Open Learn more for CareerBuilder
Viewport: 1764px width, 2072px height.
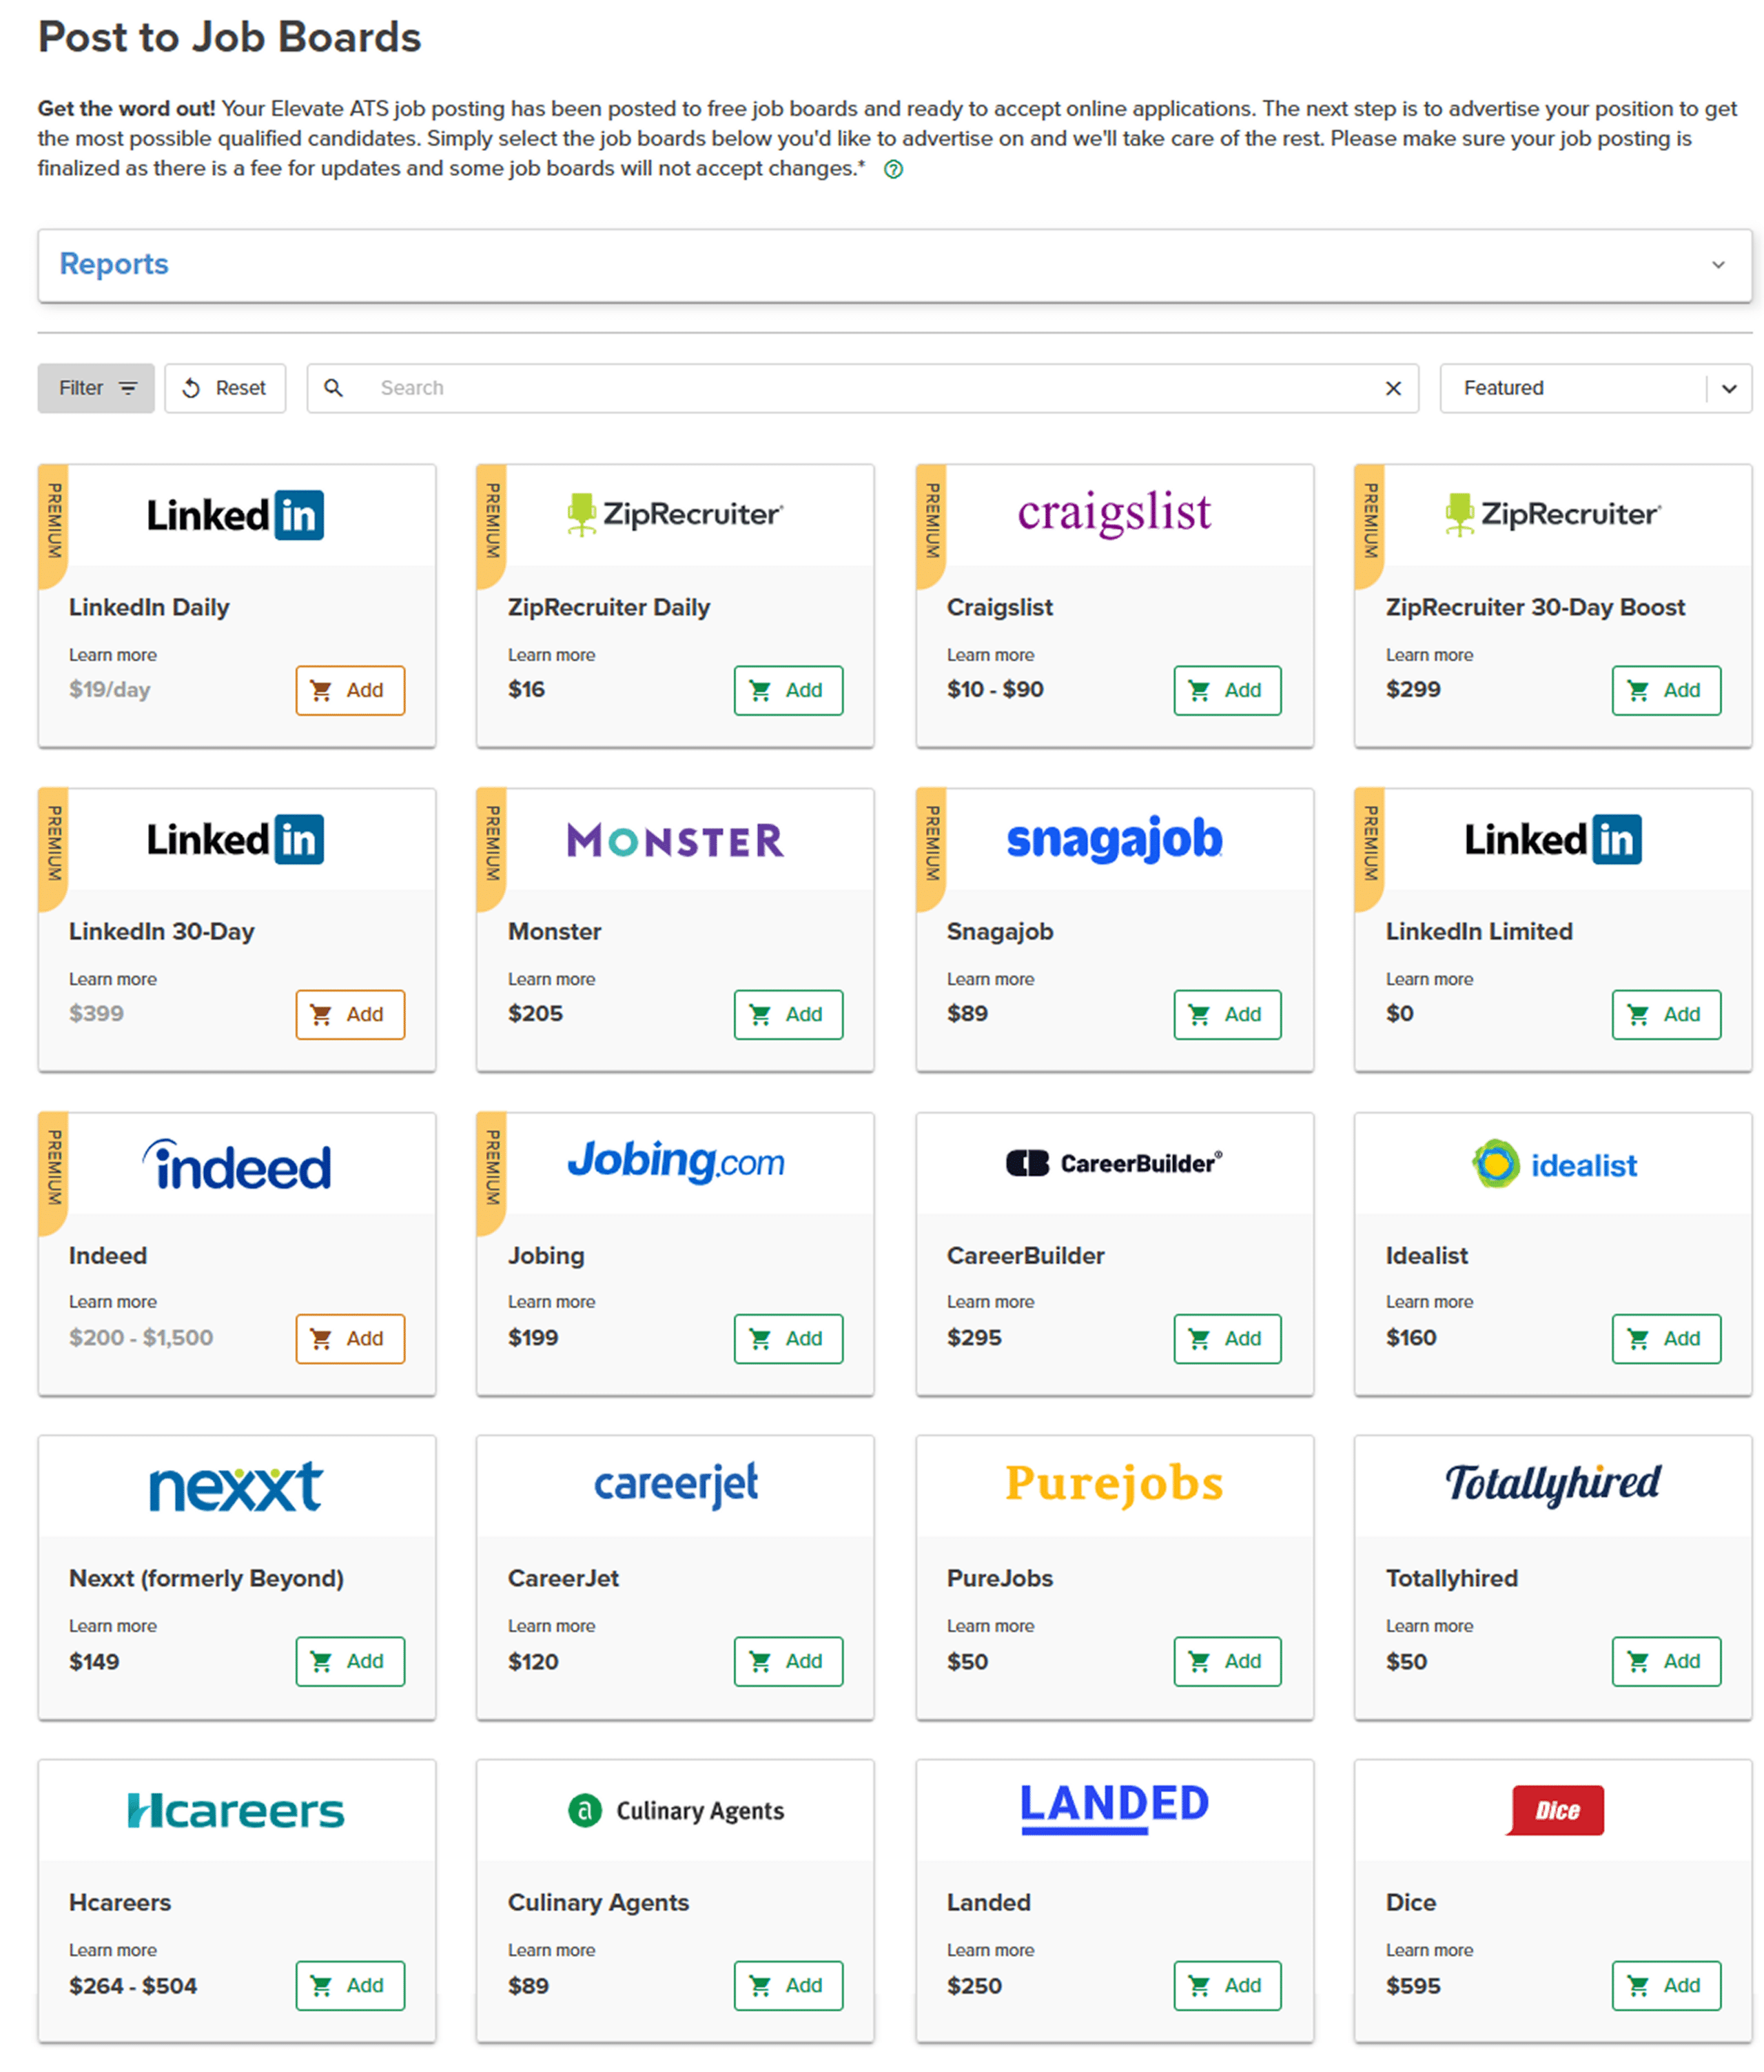[x=989, y=1302]
